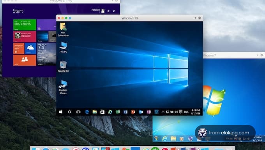Open the Windows 7 Start orb
Image resolution: width=265 pixels, height=150 pixels.
156,139
